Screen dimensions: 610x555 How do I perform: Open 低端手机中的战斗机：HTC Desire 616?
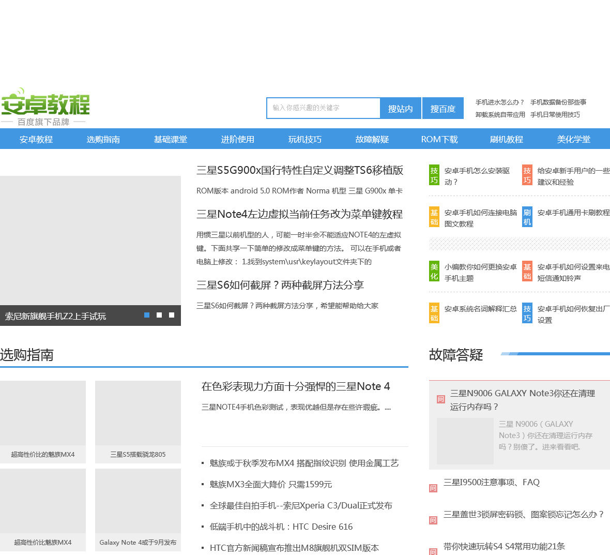(x=281, y=527)
